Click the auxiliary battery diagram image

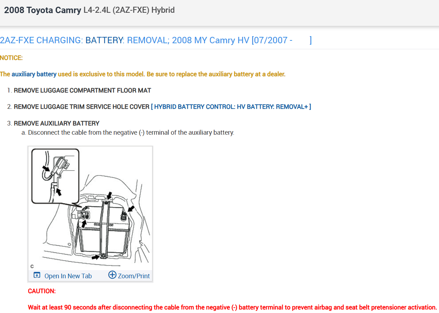(x=90, y=208)
